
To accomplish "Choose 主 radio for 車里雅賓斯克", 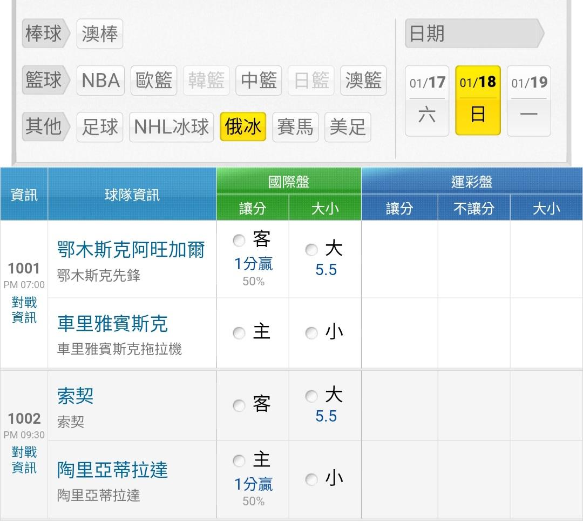I will 239,333.
